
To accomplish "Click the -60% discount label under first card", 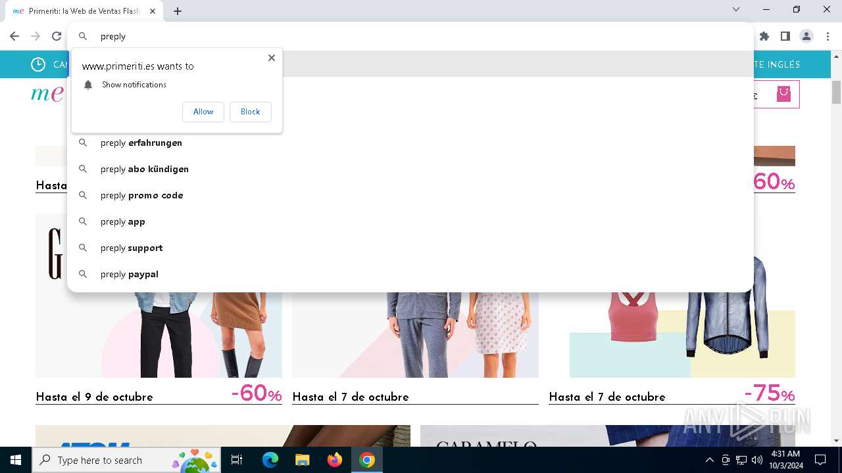I will tap(257, 394).
